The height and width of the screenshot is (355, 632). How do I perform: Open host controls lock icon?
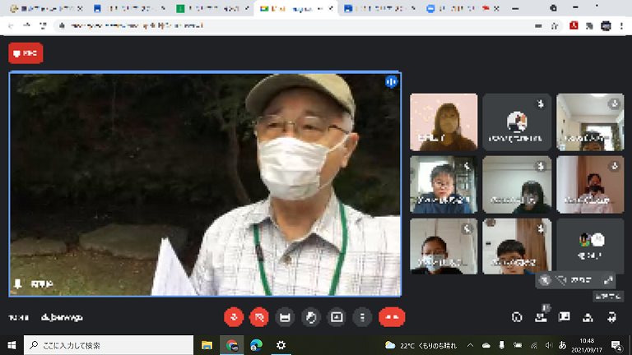tap(611, 316)
